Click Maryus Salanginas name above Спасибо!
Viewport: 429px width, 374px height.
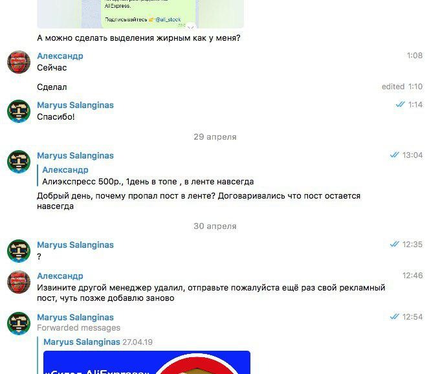click(75, 105)
